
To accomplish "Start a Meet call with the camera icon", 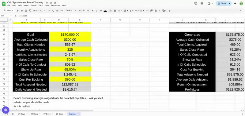I will (209, 3).
